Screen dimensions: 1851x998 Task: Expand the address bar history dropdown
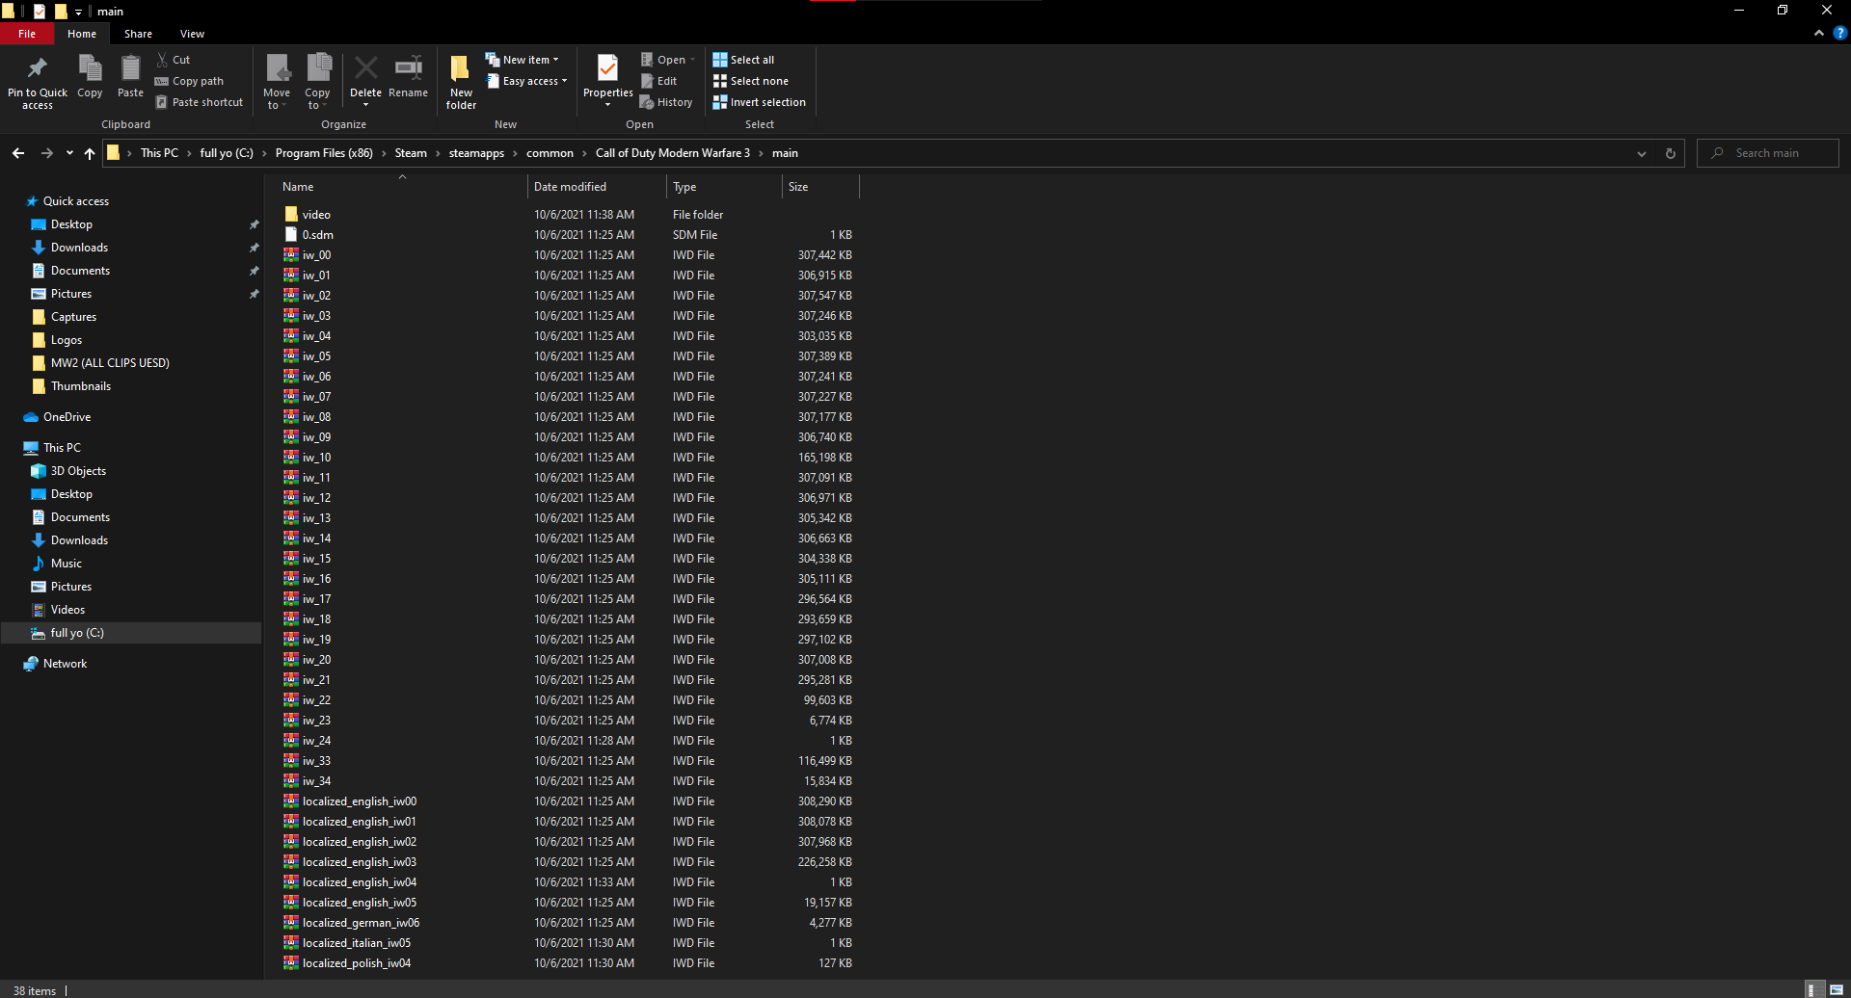[1642, 153]
